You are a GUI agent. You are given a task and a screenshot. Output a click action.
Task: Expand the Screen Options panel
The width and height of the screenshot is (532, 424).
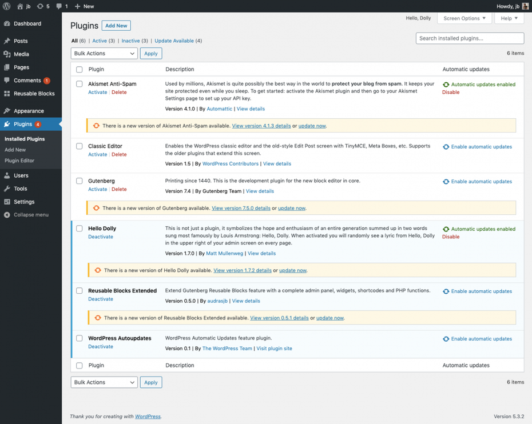464,18
